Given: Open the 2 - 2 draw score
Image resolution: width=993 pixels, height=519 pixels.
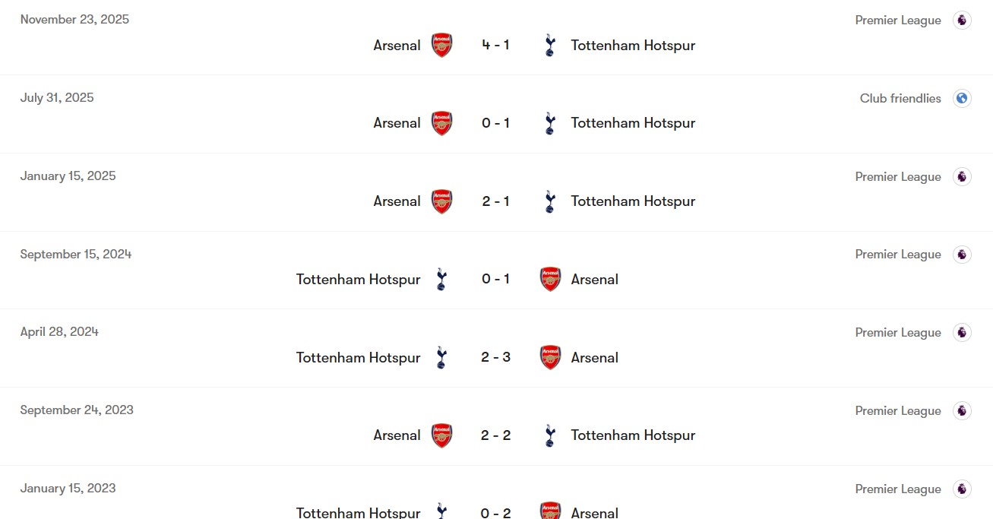Looking at the screenshot, I should [x=495, y=435].
